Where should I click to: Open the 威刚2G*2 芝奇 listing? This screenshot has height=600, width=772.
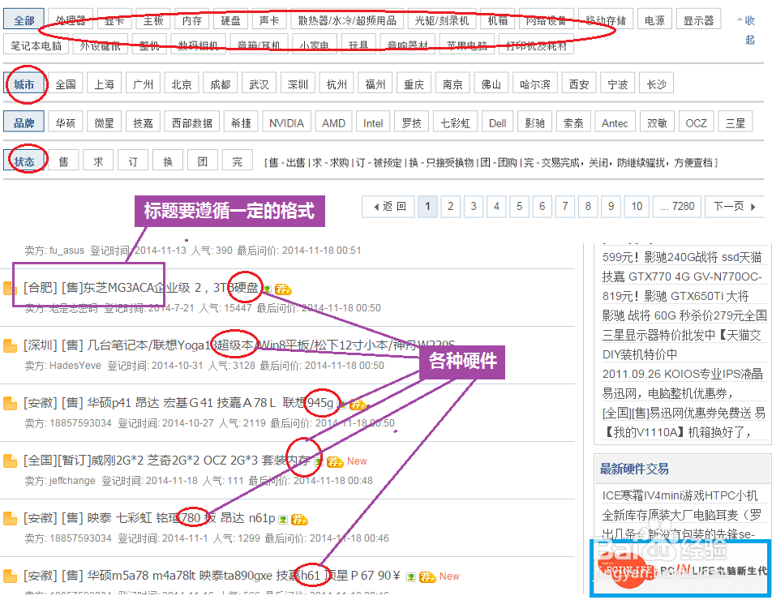pos(167,461)
